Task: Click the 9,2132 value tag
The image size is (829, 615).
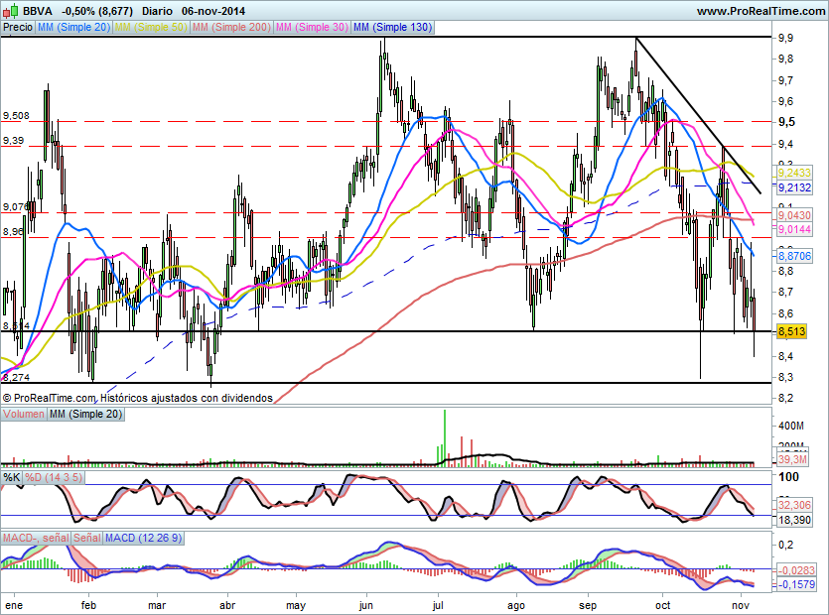Action: pos(794,187)
